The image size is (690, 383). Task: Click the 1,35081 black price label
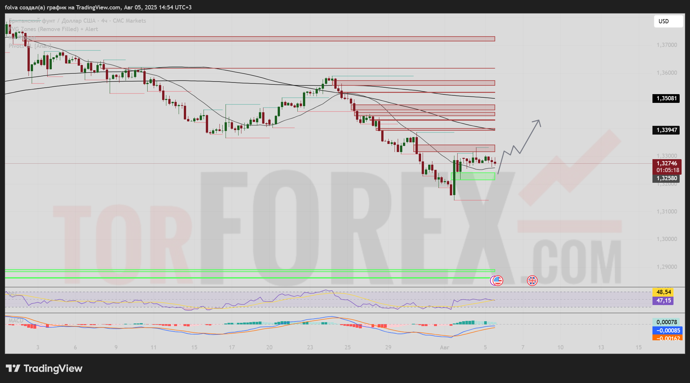click(666, 98)
